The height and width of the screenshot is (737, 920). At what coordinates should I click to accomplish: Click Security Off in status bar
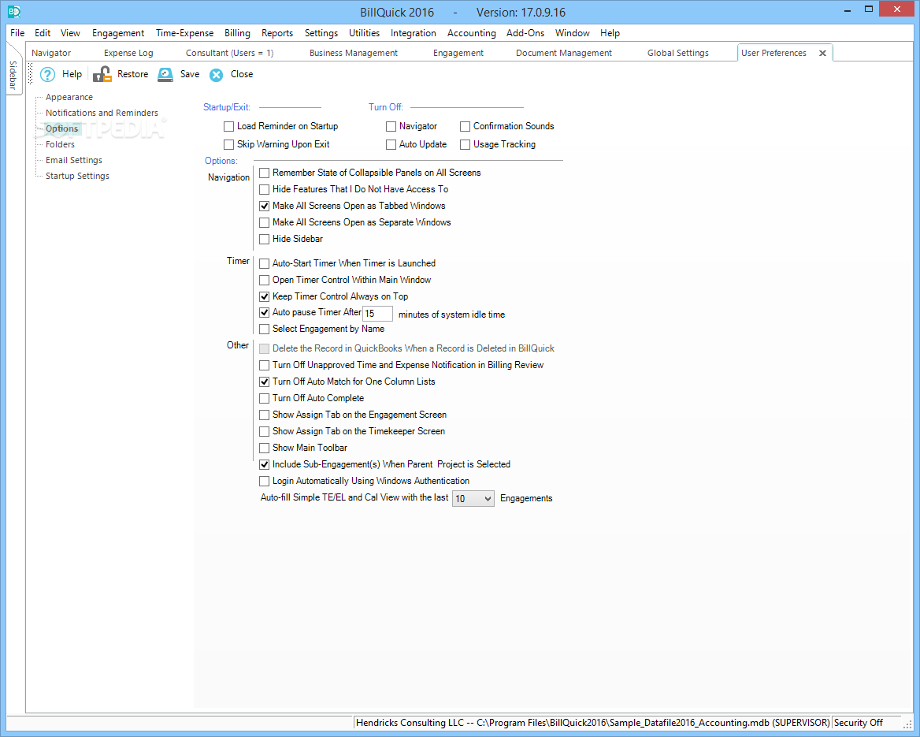point(859,723)
